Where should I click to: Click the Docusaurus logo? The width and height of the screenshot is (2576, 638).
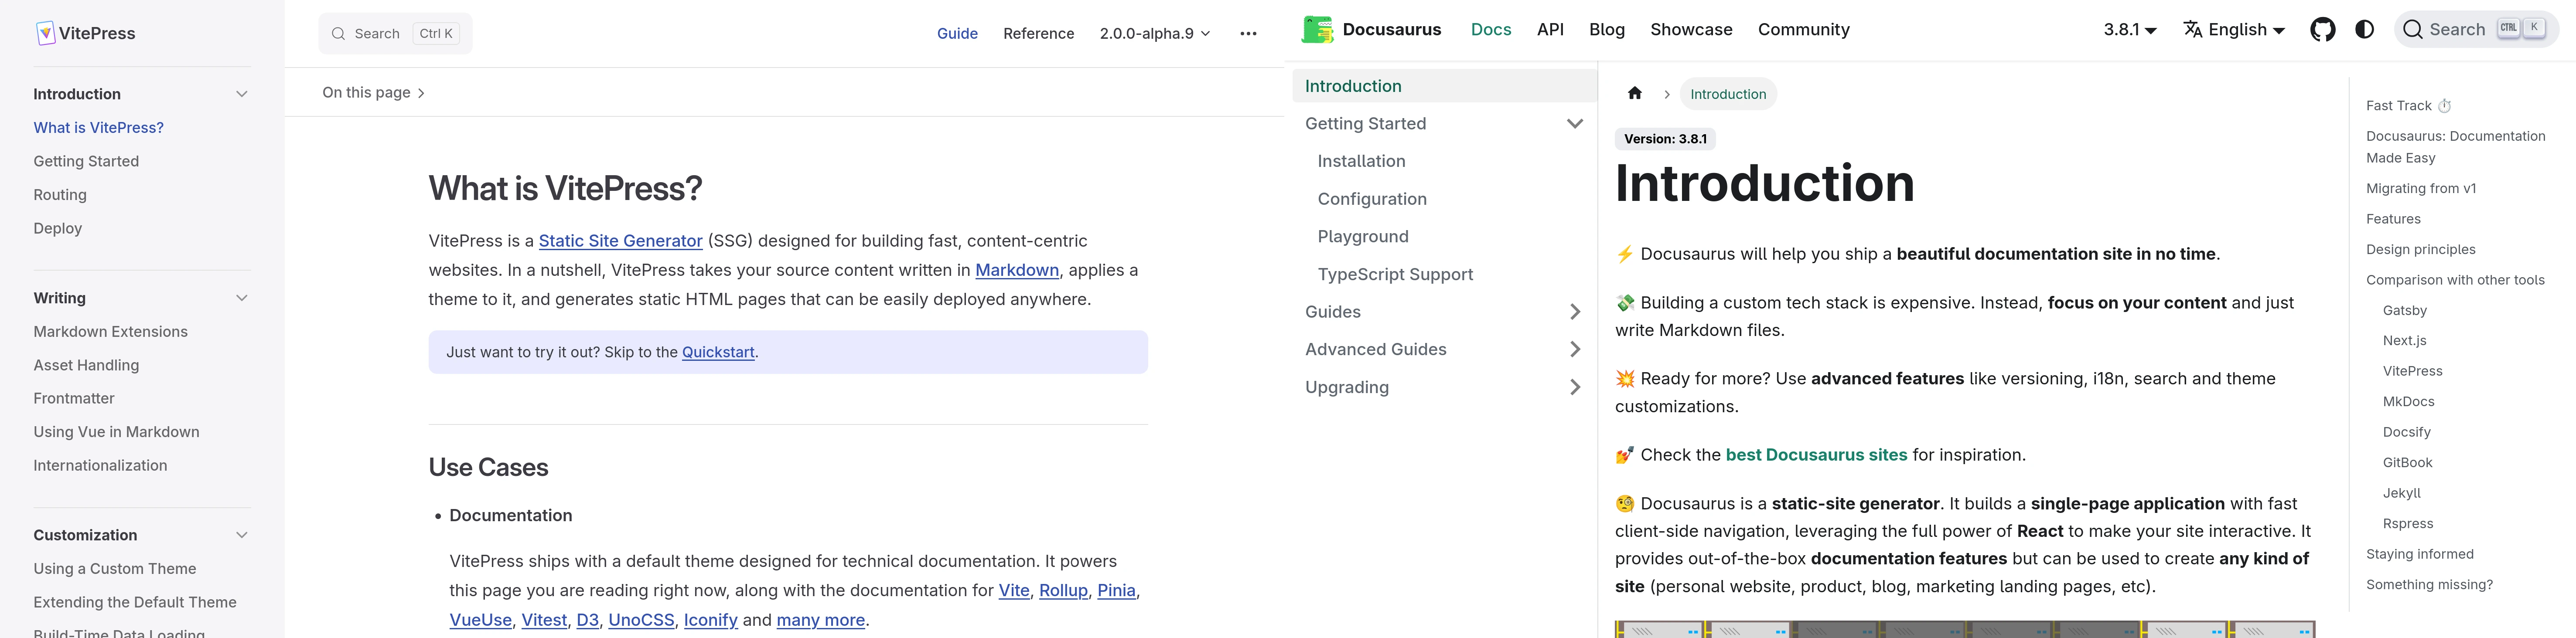tap(1318, 29)
